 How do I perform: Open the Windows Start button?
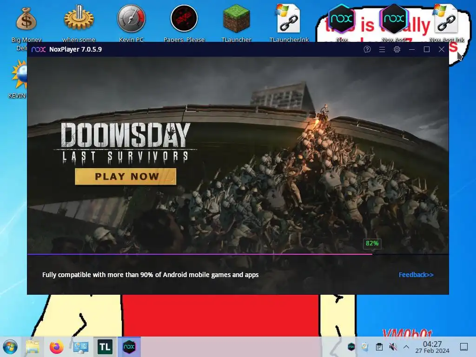tap(10, 347)
